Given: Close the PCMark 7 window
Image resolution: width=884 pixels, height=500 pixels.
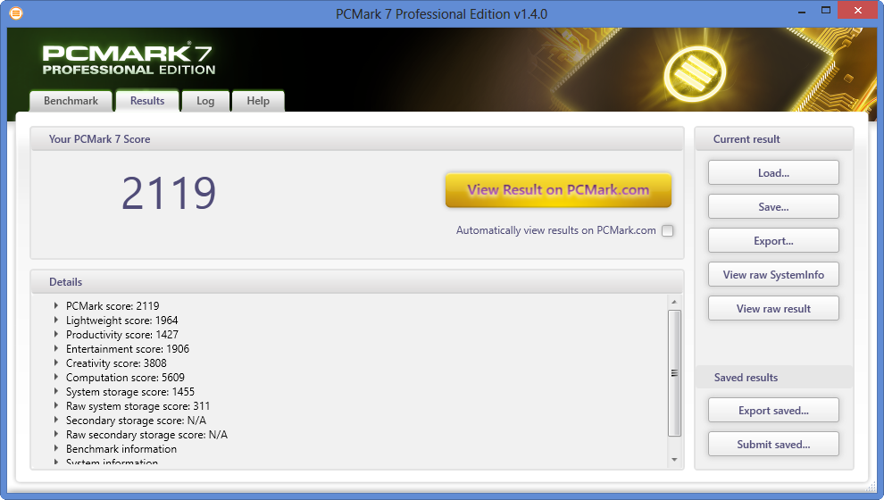Looking at the screenshot, I should click(x=857, y=10).
